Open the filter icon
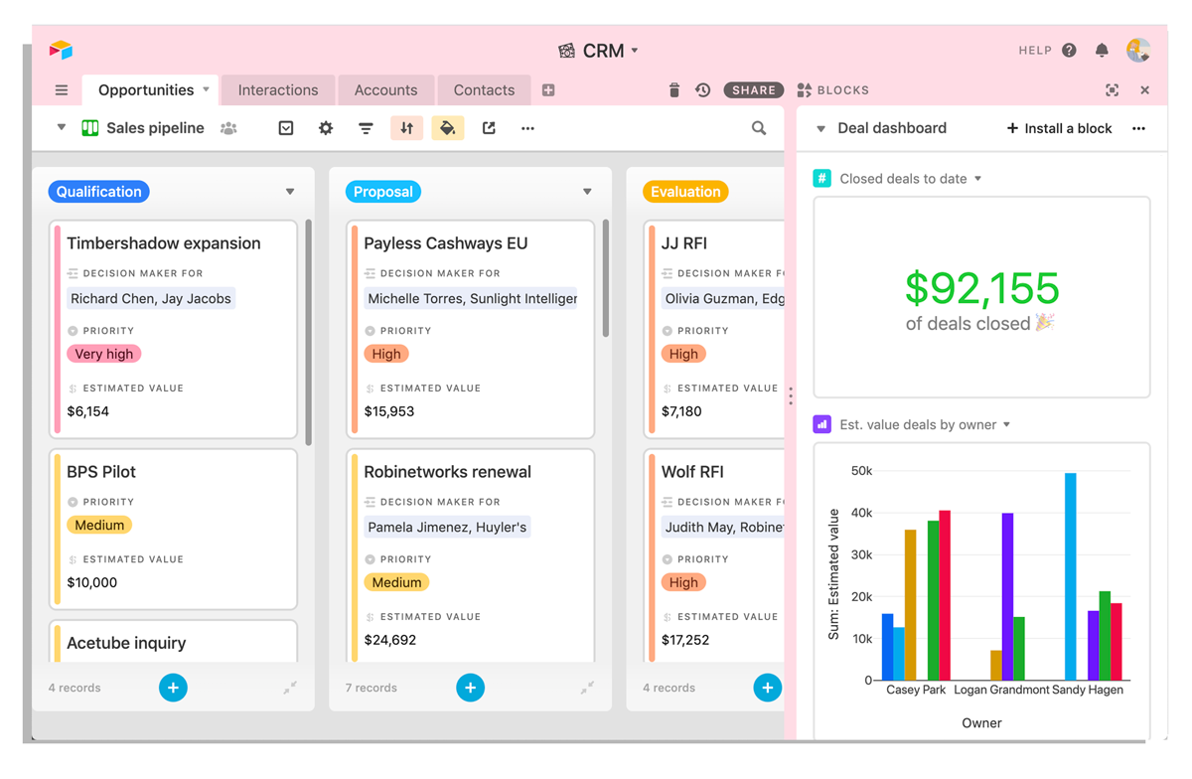This screenshot has width=1192, height=779. pyautogui.click(x=366, y=128)
